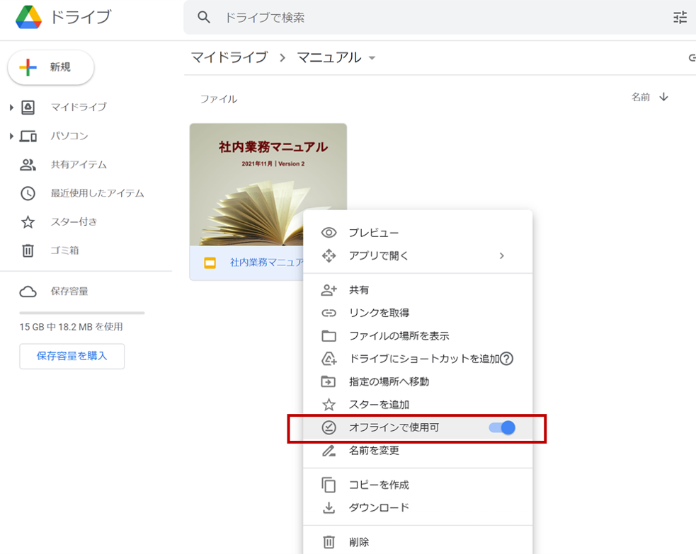
Task: Click the 名前 sort header
Action: 641,97
